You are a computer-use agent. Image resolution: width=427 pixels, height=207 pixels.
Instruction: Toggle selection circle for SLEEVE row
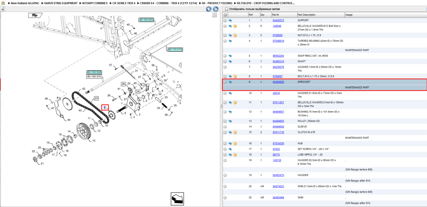coord(225,127)
